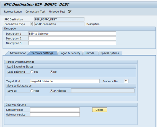This screenshot has width=157, height=127.
Task: Click the Gateway service field
Action: pos(55,115)
